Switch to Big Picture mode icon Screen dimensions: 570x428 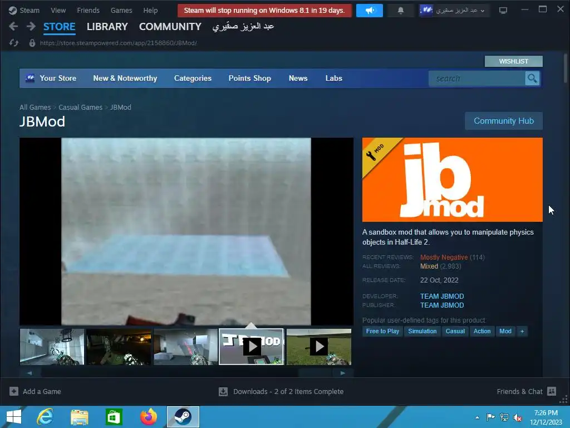tap(503, 10)
